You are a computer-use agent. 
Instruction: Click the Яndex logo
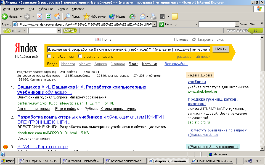coord(26,48)
